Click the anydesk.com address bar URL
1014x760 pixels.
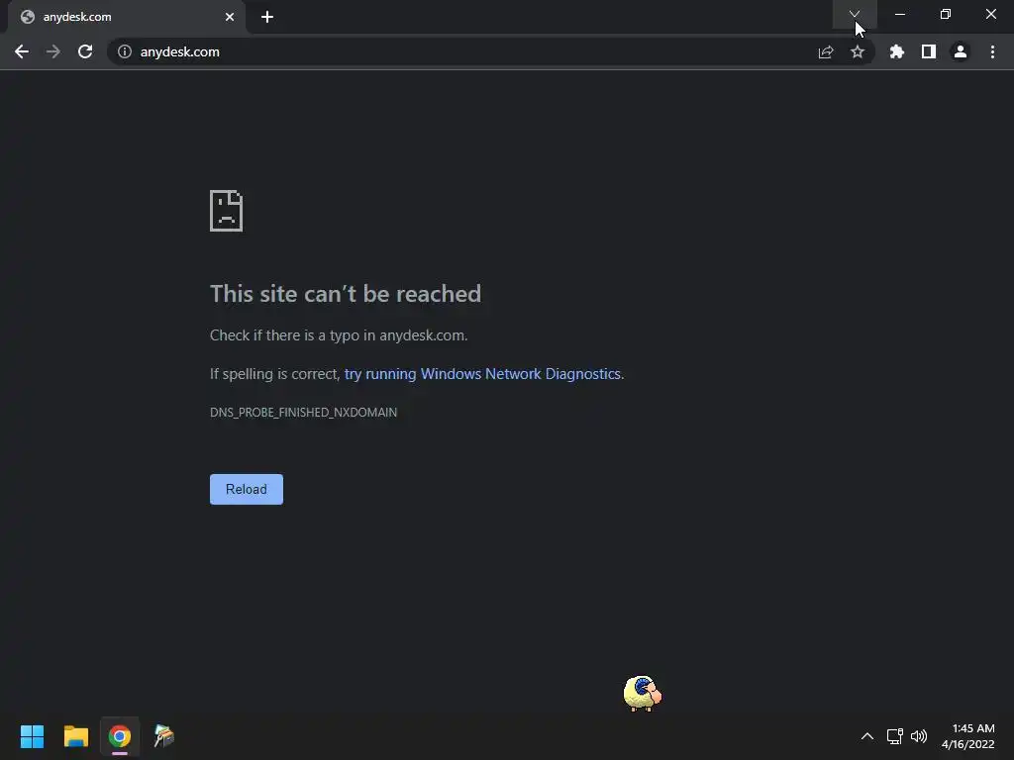[180, 51]
